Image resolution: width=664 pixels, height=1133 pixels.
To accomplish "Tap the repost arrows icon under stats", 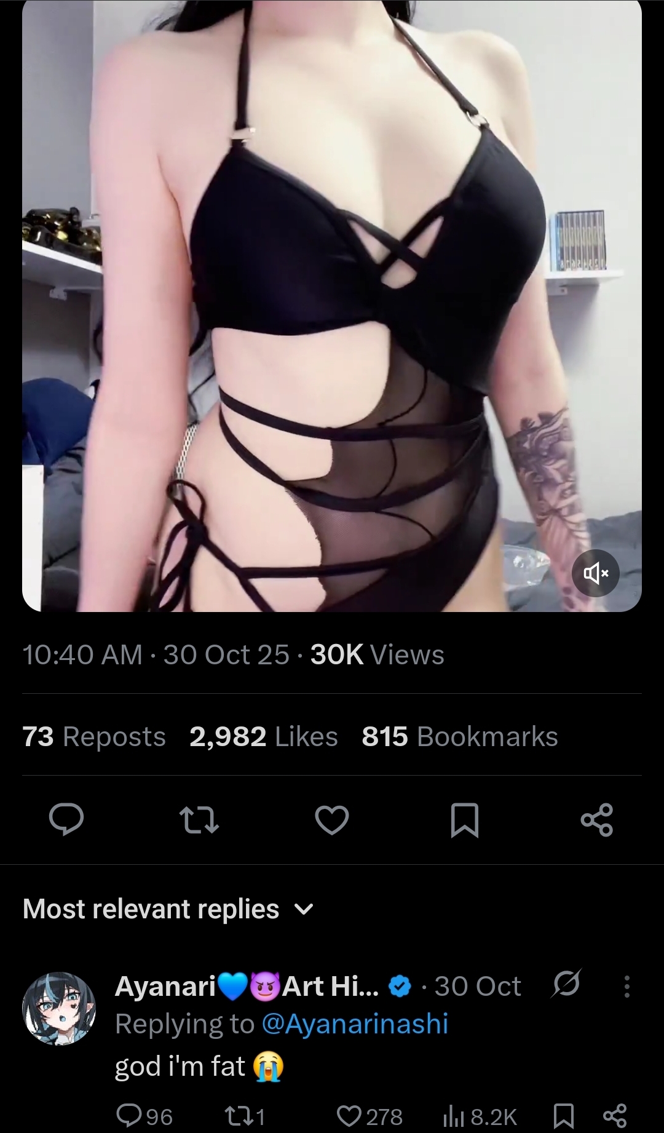I will click(x=199, y=820).
